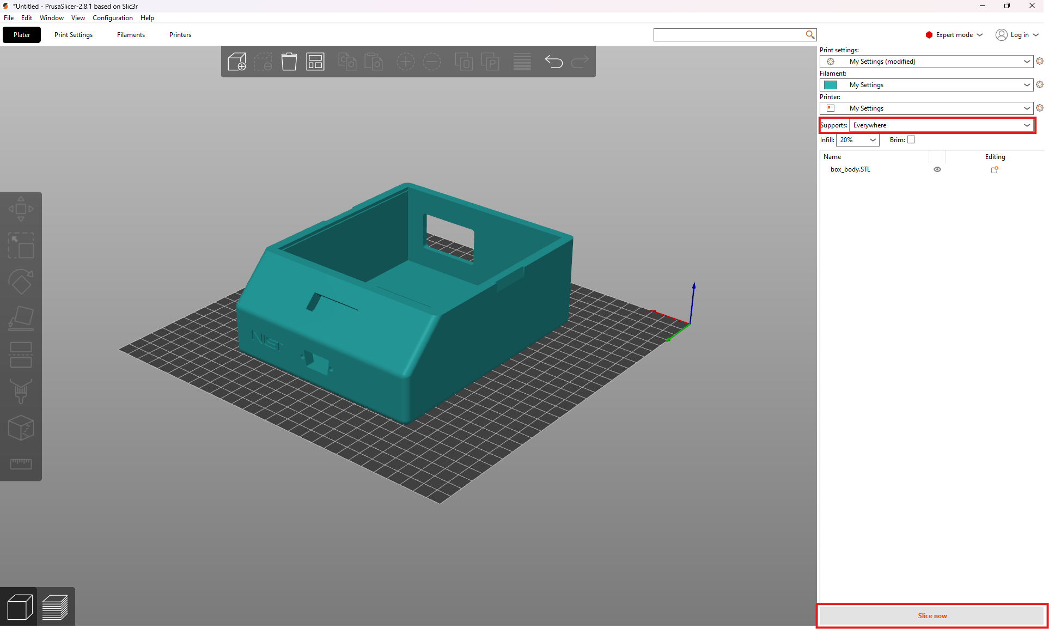Switch to sliced layers preview view
The image size is (1049, 629).
click(55, 607)
